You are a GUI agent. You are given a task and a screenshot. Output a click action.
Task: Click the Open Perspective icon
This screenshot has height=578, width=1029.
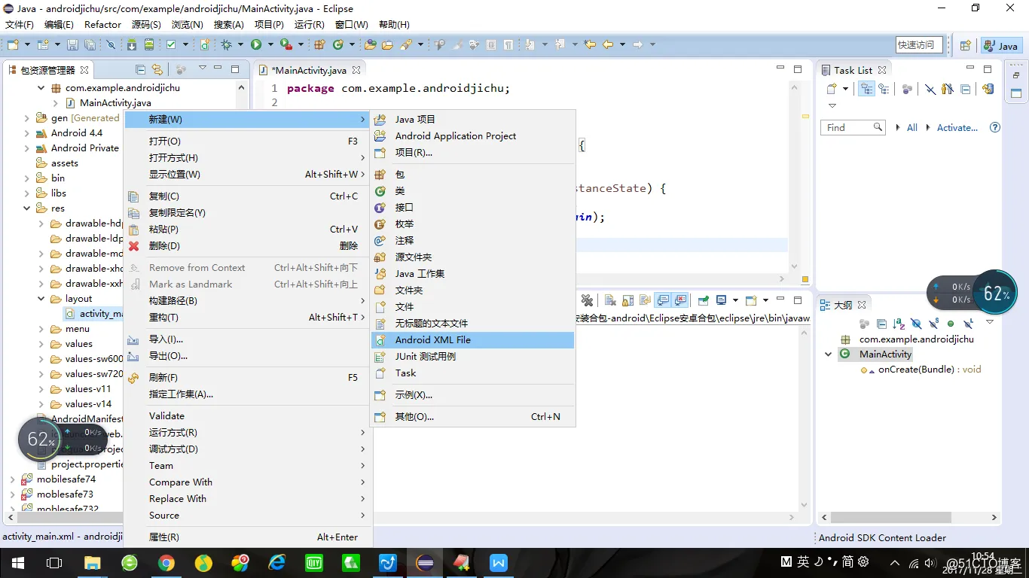point(965,46)
